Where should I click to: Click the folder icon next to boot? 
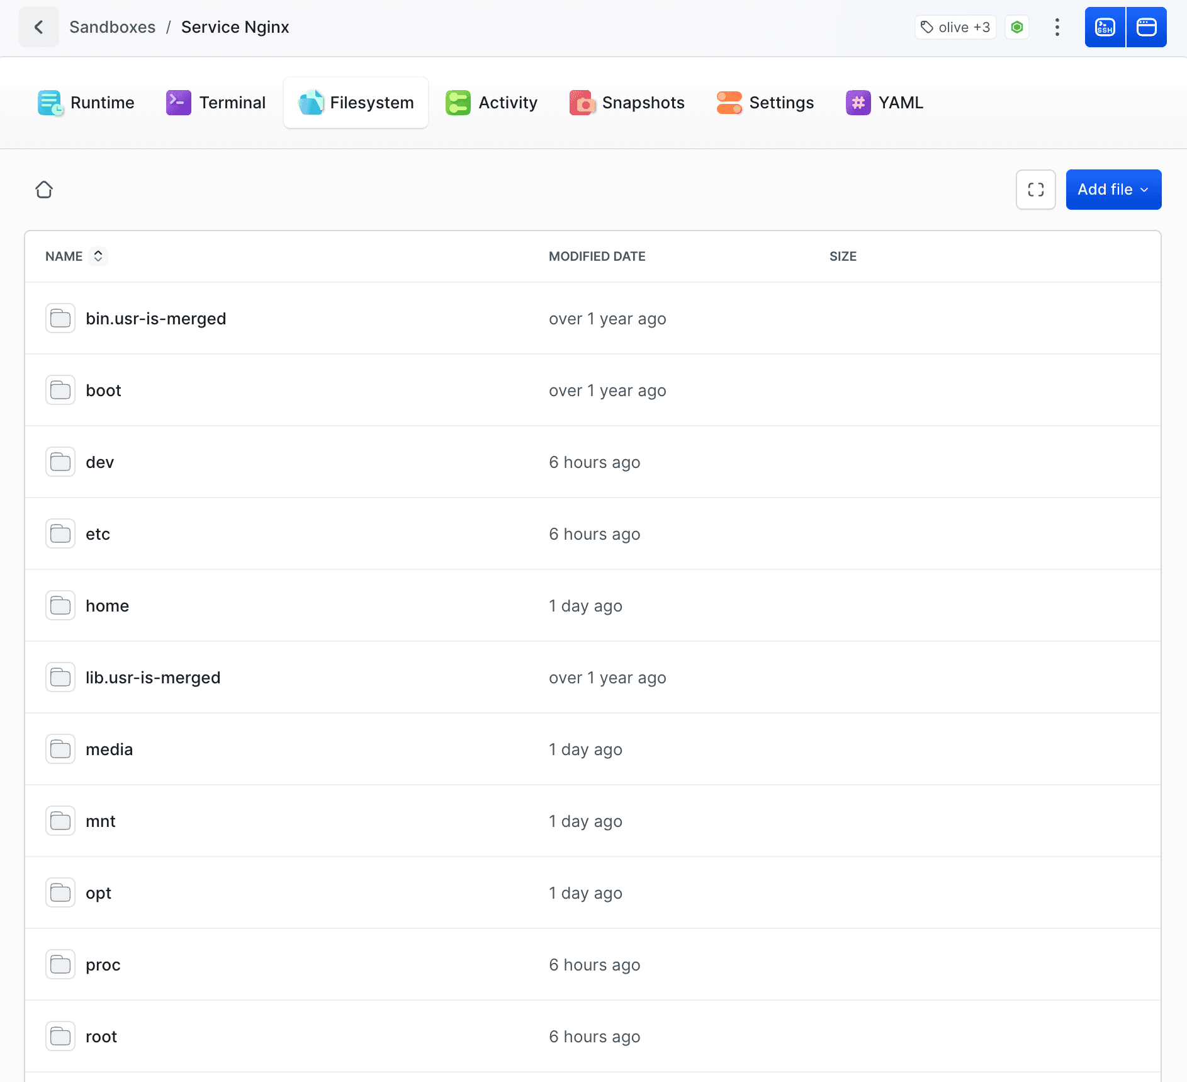click(60, 390)
